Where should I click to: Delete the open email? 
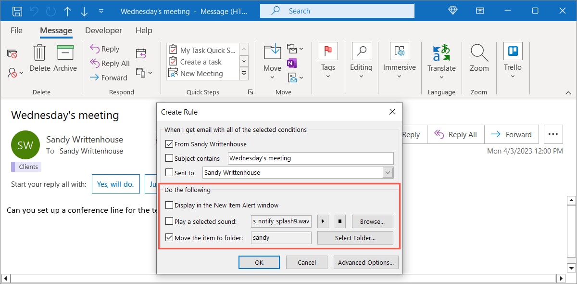pyautogui.click(x=39, y=59)
